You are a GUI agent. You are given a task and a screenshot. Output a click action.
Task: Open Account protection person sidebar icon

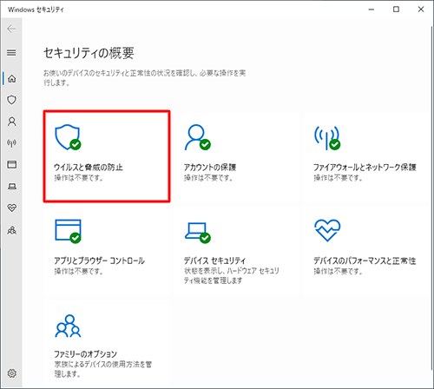coord(11,122)
